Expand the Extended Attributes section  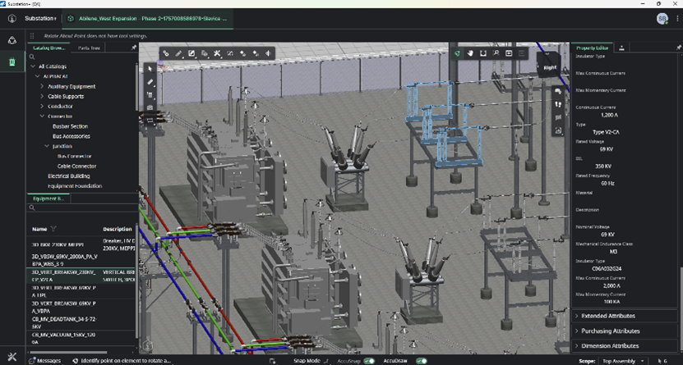point(608,316)
